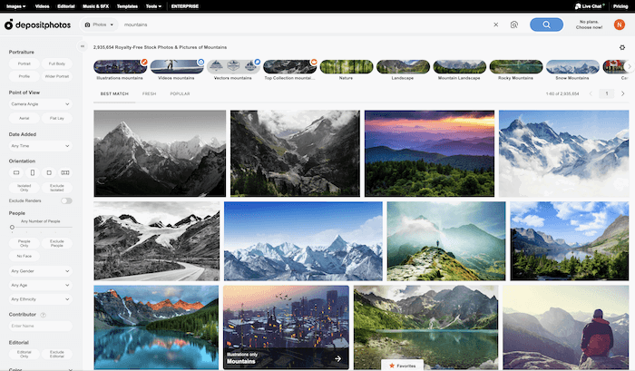The height and width of the screenshot is (371, 635).
Task: Enable the People Only filter
Action: pyautogui.click(x=24, y=243)
